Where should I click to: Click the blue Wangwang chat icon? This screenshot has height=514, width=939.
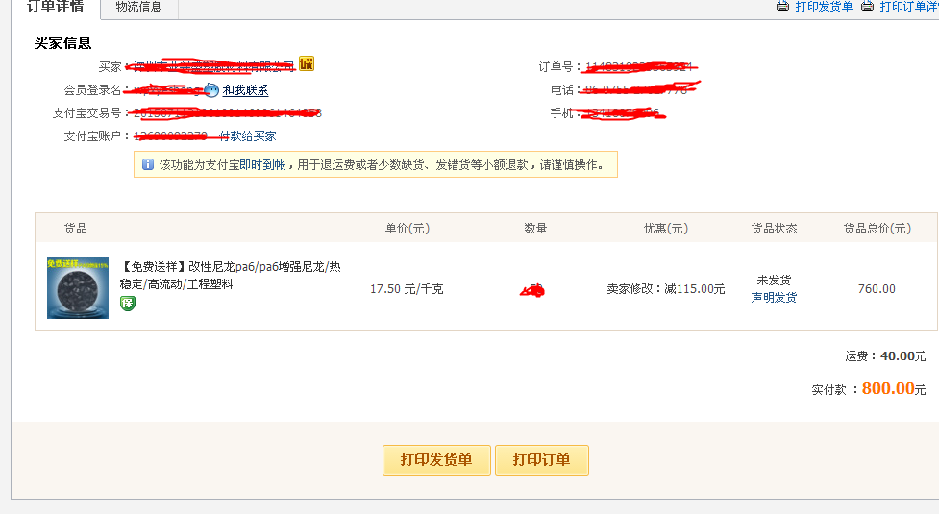click(212, 90)
